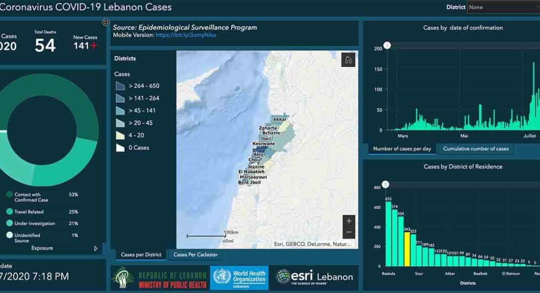Select Number of cases per day tab
The height and width of the screenshot is (293, 540).
(x=402, y=149)
